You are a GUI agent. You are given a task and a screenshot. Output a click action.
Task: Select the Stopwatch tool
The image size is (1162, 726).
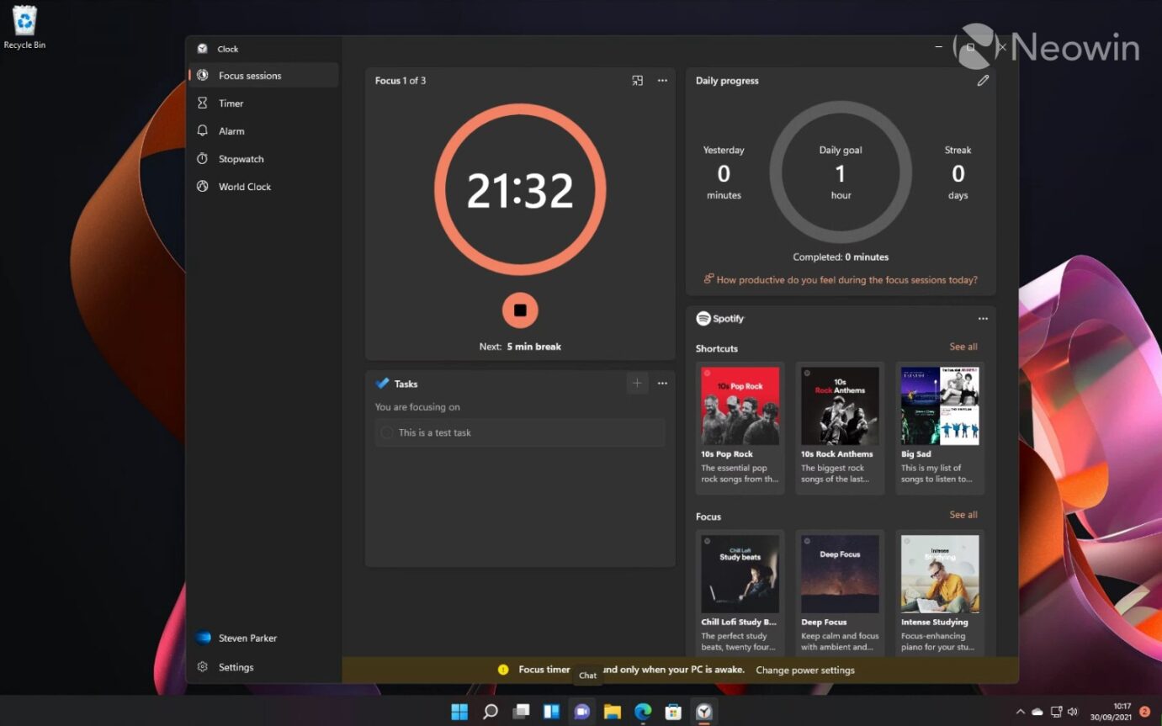(239, 158)
